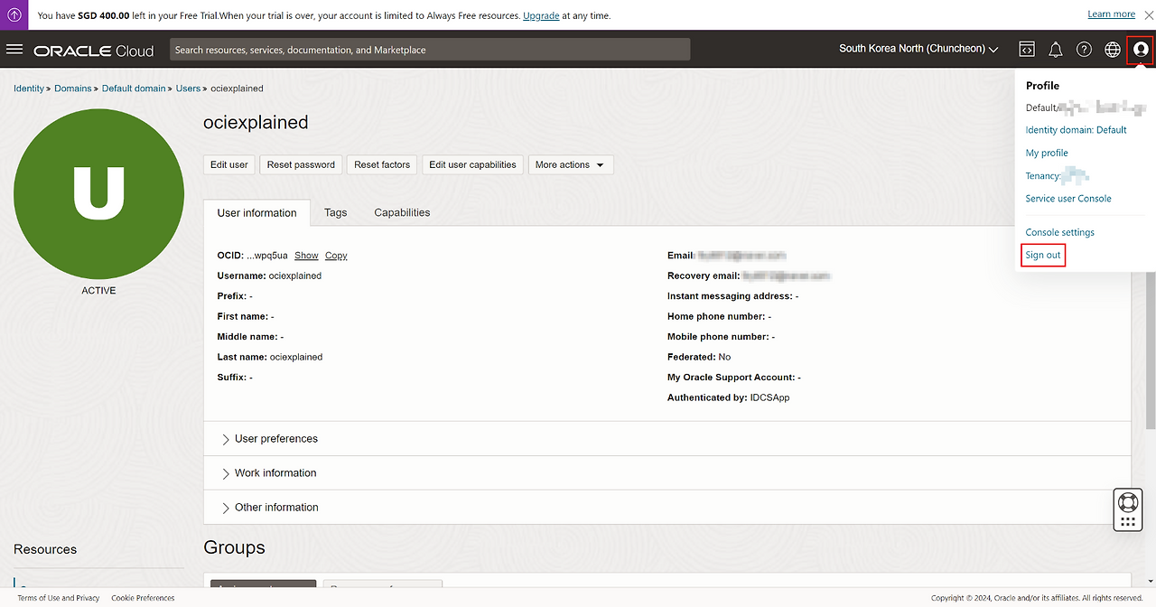Click the profile avatar icon
1156x607 pixels.
1141,50
